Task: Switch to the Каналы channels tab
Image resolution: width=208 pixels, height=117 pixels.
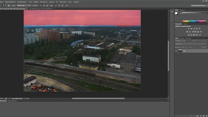Action: point(182,38)
